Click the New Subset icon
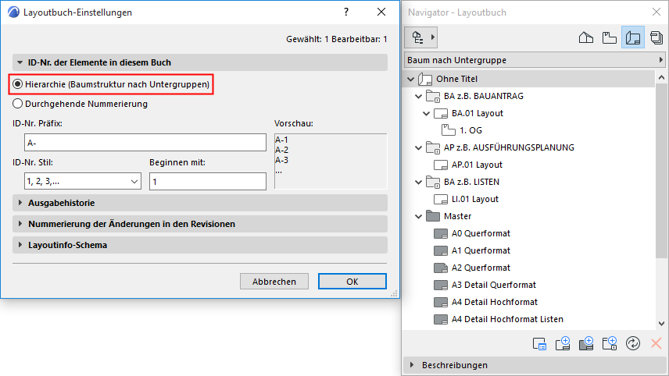The height and width of the screenshot is (376, 669). (610, 343)
